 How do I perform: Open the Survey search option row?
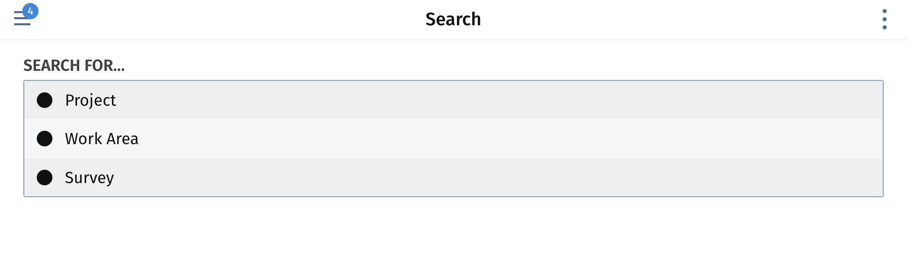453,178
